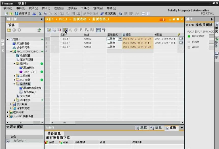Click the Monitor once glasses icon

pos(103,30)
